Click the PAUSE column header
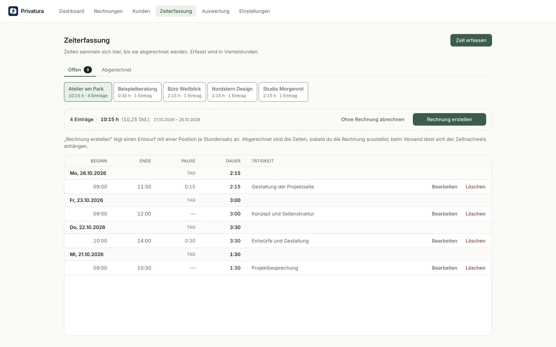Image resolution: width=556 pixels, height=347 pixels. coord(188,161)
